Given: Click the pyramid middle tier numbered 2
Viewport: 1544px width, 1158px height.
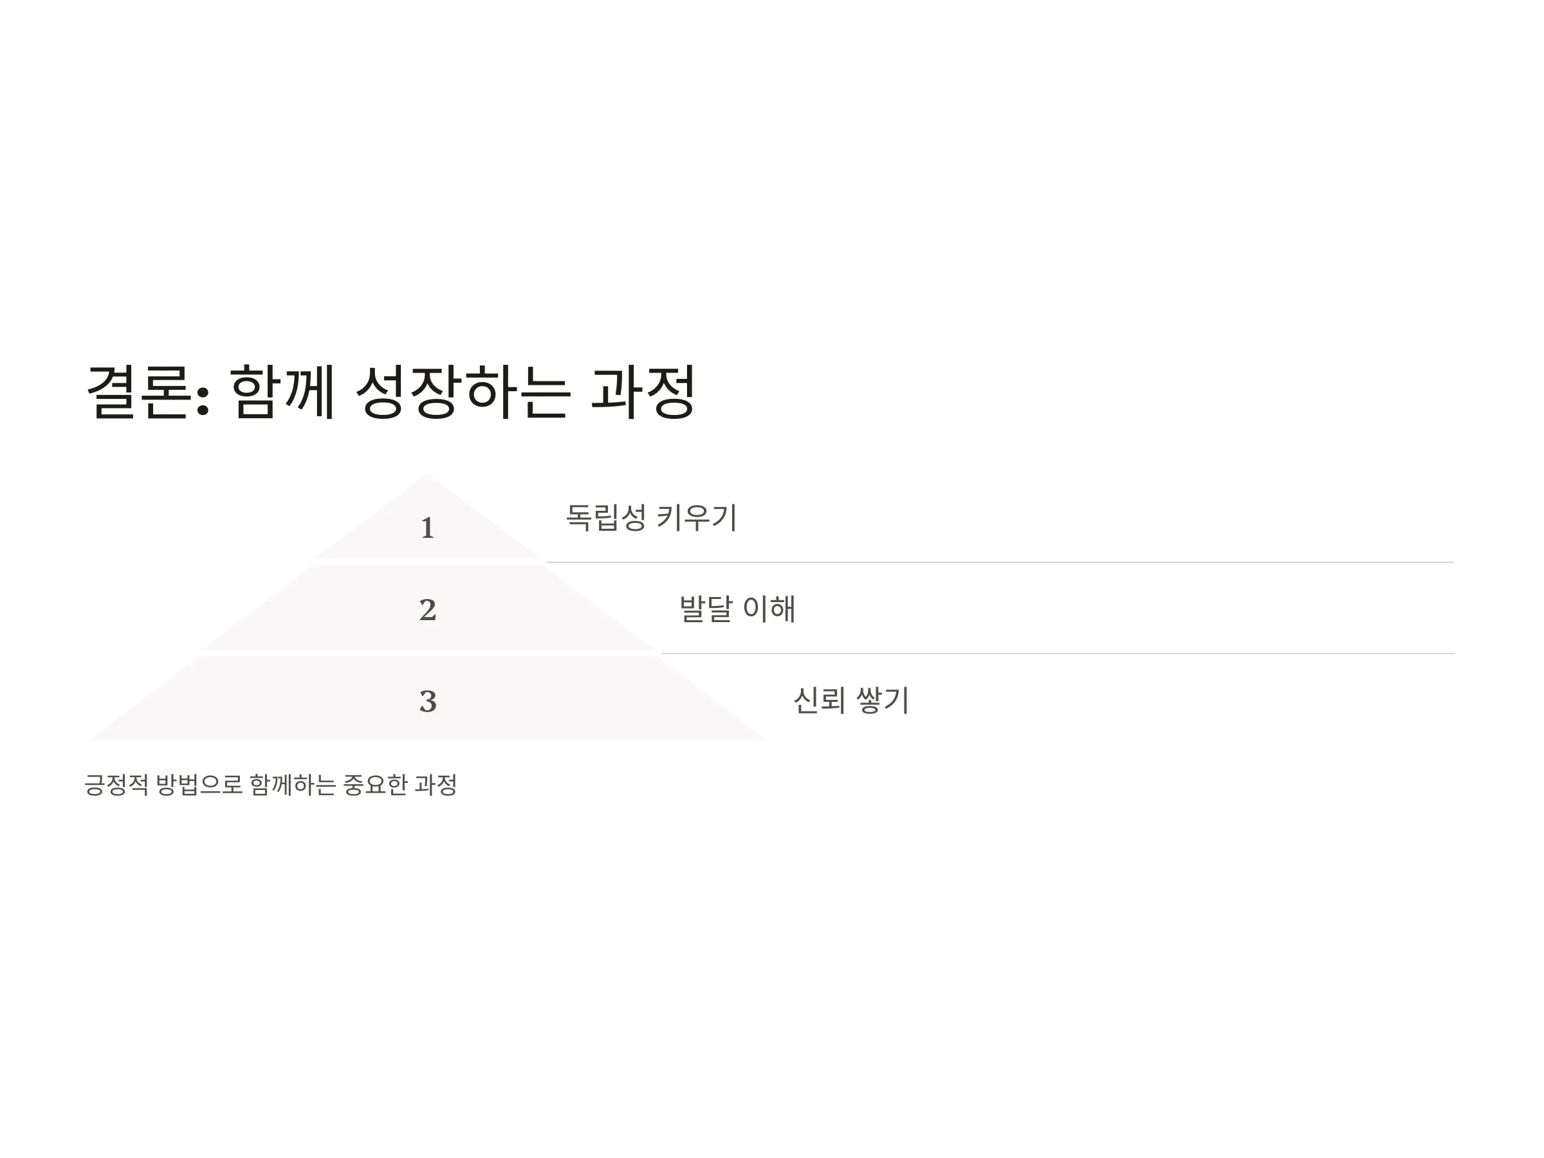Looking at the screenshot, I should 427,609.
